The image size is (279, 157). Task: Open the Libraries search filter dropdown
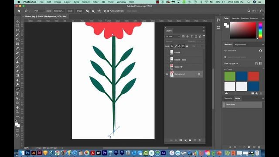pyautogui.click(x=261, y=57)
